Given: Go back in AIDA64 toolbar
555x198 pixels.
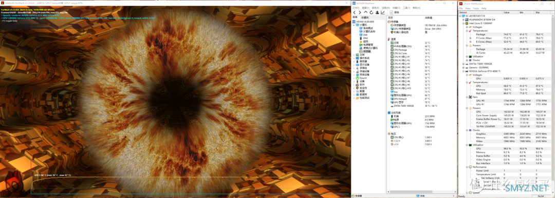Looking at the screenshot, I should [355, 12].
